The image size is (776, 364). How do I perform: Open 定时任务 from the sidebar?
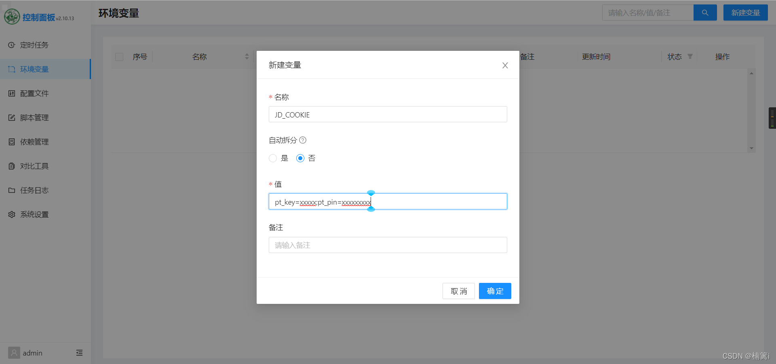[34, 45]
